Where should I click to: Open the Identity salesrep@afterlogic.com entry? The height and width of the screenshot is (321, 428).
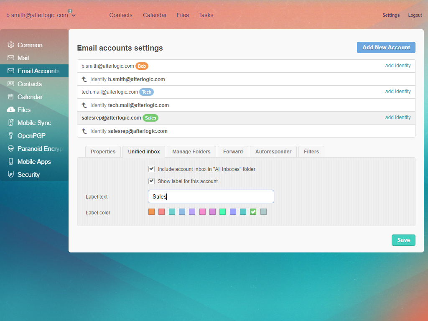pyautogui.click(x=138, y=131)
